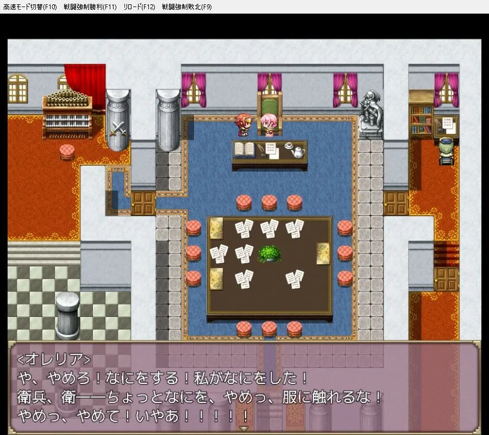The image size is (489, 435).
Task: Open the 戦闘強制勝利(F11) menu item
Action: pyautogui.click(x=89, y=7)
